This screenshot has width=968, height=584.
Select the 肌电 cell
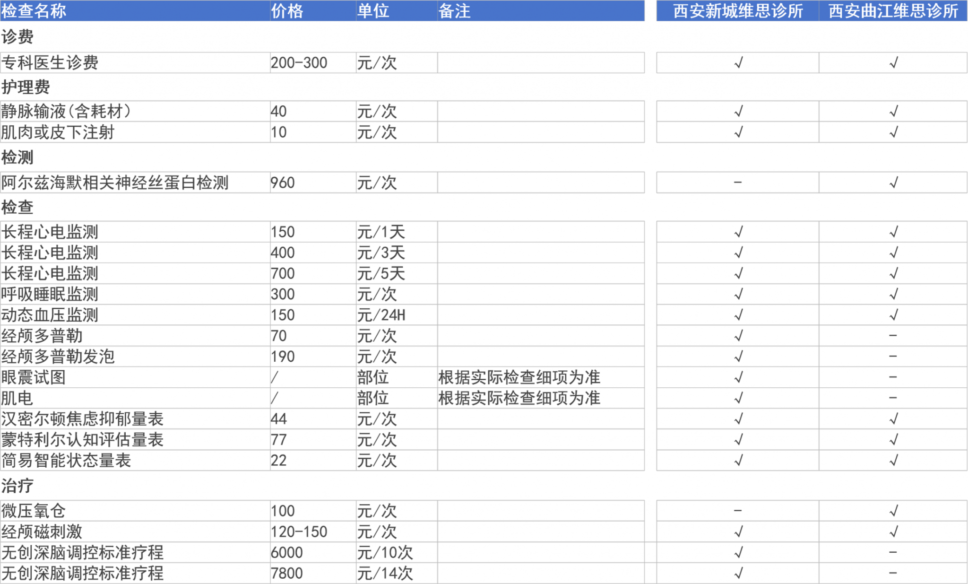click(x=135, y=398)
